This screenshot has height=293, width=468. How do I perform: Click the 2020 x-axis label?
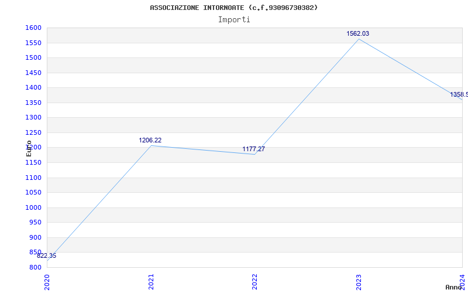click(47, 282)
